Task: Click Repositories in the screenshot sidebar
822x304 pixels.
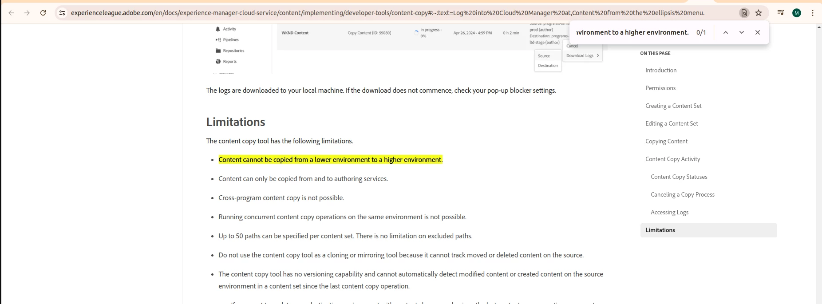Action: click(x=230, y=51)
